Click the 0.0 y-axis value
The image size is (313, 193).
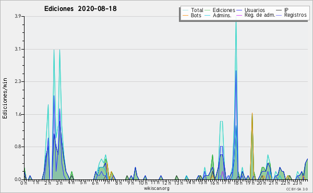(18, 179)
